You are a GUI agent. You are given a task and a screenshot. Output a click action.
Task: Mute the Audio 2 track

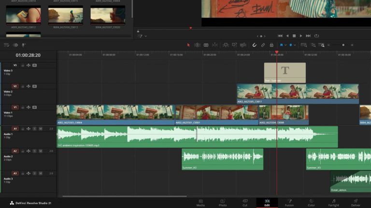[x=41, y=151]
